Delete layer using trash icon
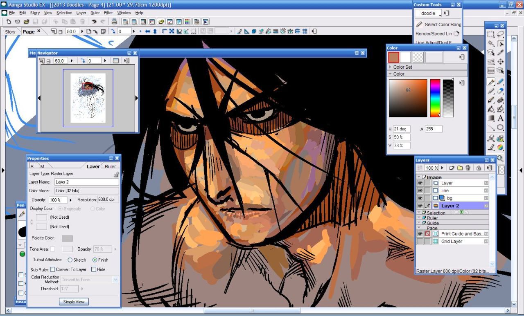 (x=468, y=168)
